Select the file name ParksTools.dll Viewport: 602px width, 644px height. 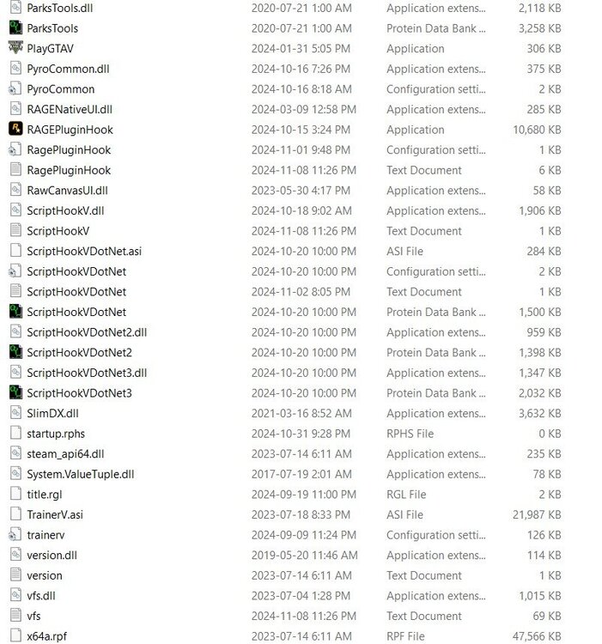pos(60,8)
